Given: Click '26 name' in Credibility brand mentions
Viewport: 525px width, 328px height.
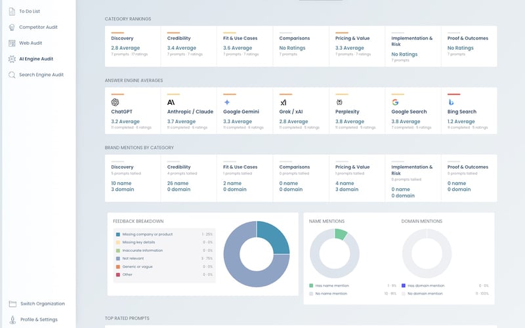Looking at the screenshot, I should [178, 184].
